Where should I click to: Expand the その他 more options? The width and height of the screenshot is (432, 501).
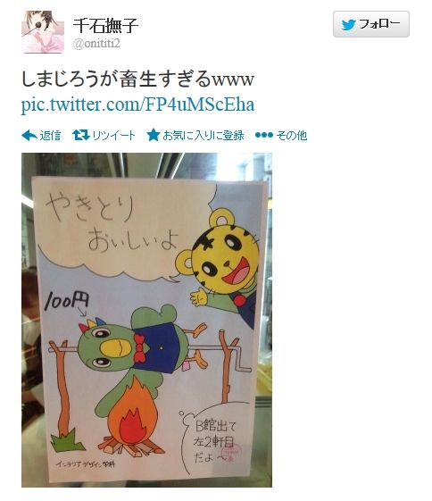click(x=292, y=136)
